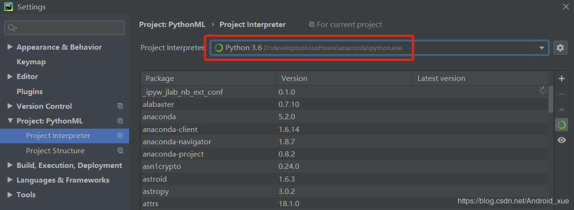
Task: Sort packages by the Version column header
Action: pos(294,79)
